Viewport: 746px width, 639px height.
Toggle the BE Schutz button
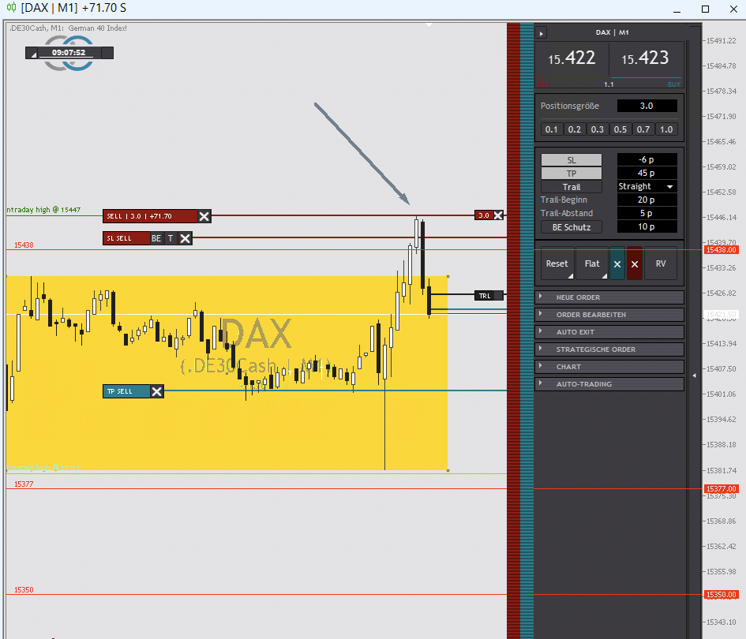click(572, 227)
